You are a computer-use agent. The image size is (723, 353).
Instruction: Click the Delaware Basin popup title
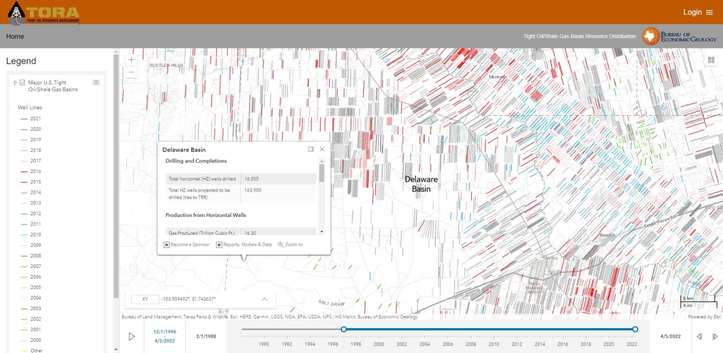click(184, 150)
